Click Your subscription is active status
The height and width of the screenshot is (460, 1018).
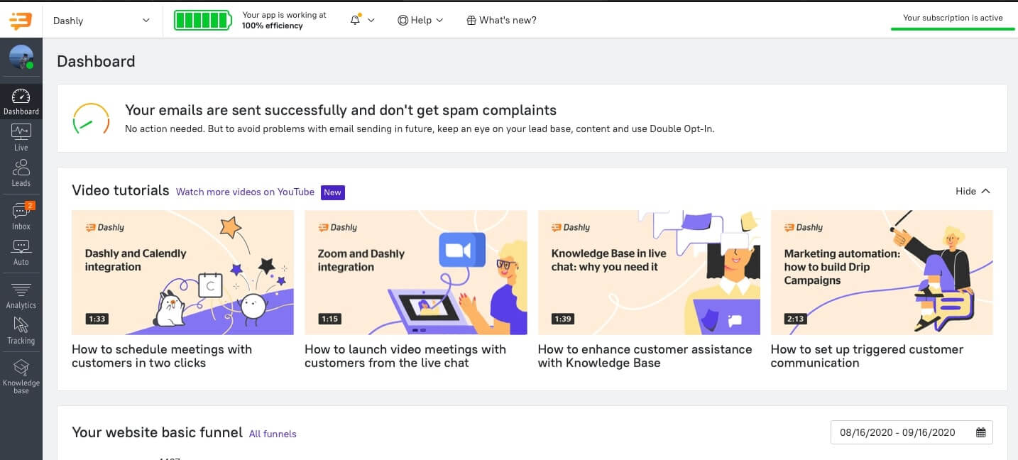click(x=953, y=18)
